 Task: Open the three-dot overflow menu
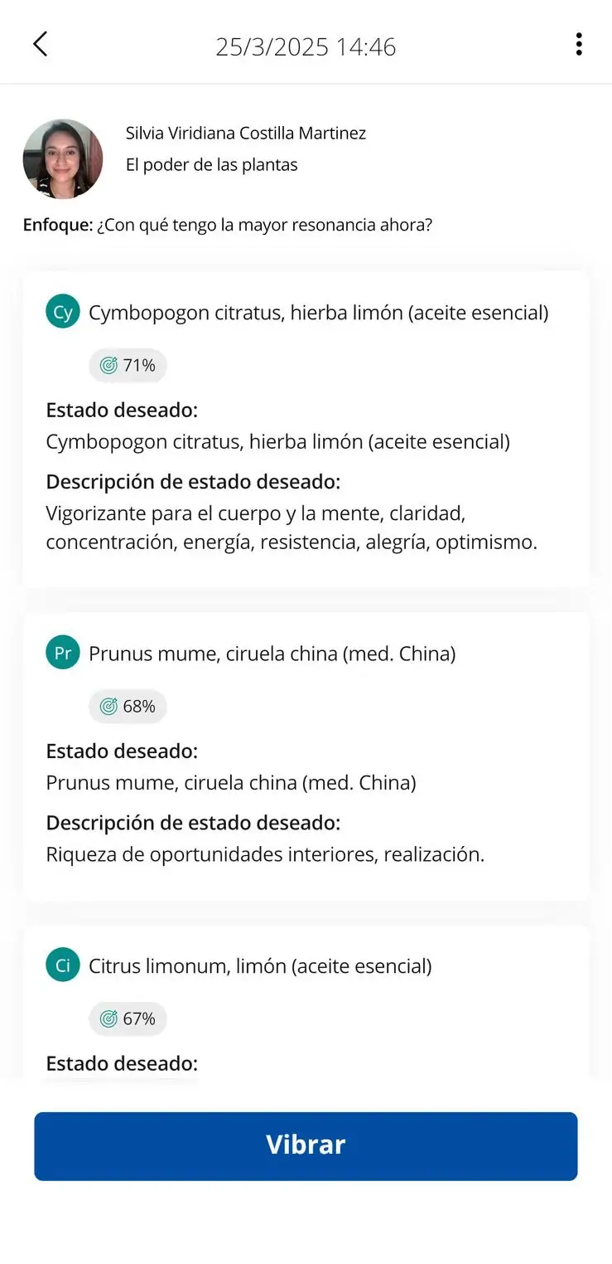578,44
